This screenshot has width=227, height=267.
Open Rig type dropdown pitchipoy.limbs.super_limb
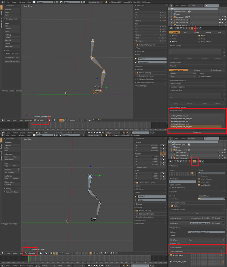(206, 232)
